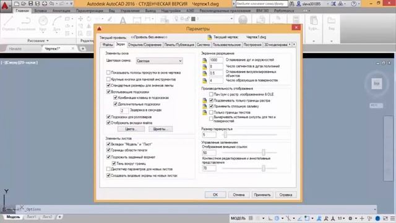Uncheck 'Вкладки Модель и Лист' checkbox
The height and width of the screenshot is (223, 396).
[108, 144]
